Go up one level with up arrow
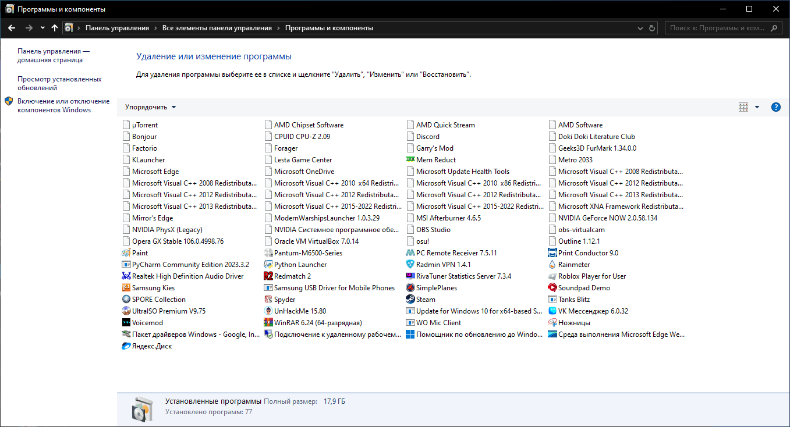Screen dimensions: 790x427 pyautogui.click(x=55, y=28)
